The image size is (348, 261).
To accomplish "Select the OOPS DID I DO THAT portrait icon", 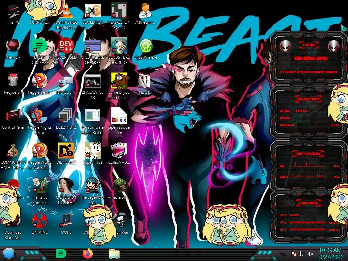I will click(66, 191).
